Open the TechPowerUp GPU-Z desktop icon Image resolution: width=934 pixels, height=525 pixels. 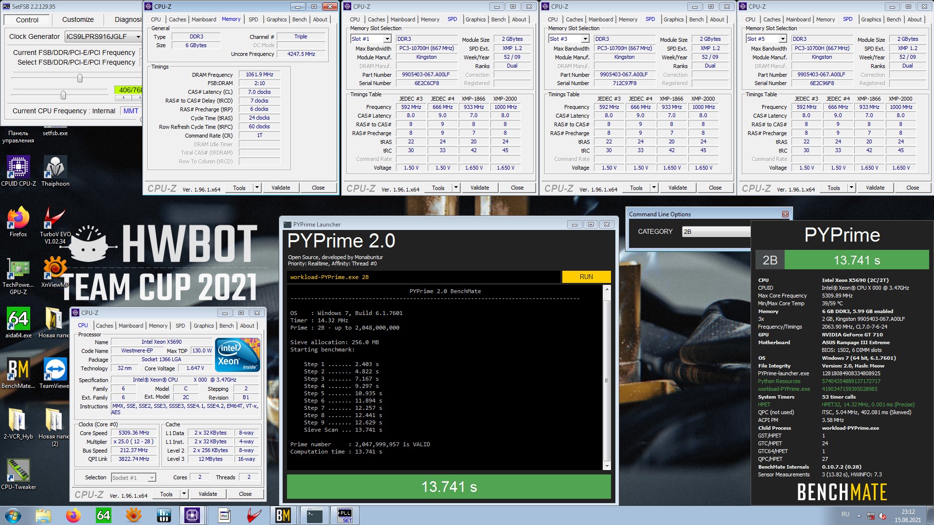click(18, 276)
